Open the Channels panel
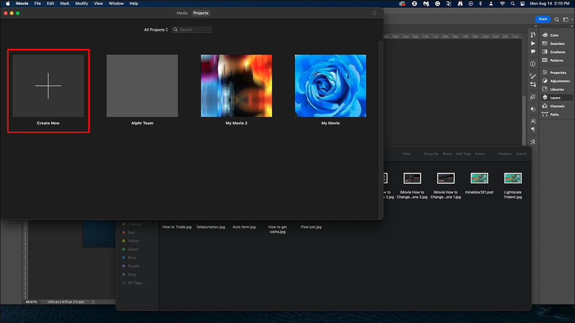The image size is (575, 323). pyautogui.click(x=556, y=106)
